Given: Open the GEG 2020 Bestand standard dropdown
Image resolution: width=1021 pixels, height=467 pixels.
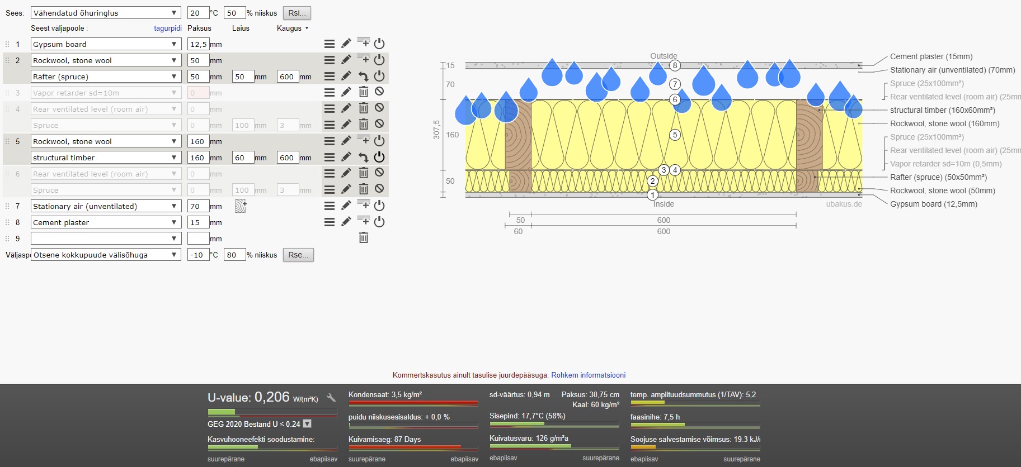Looking at the screenshot, I should point(307,424).
